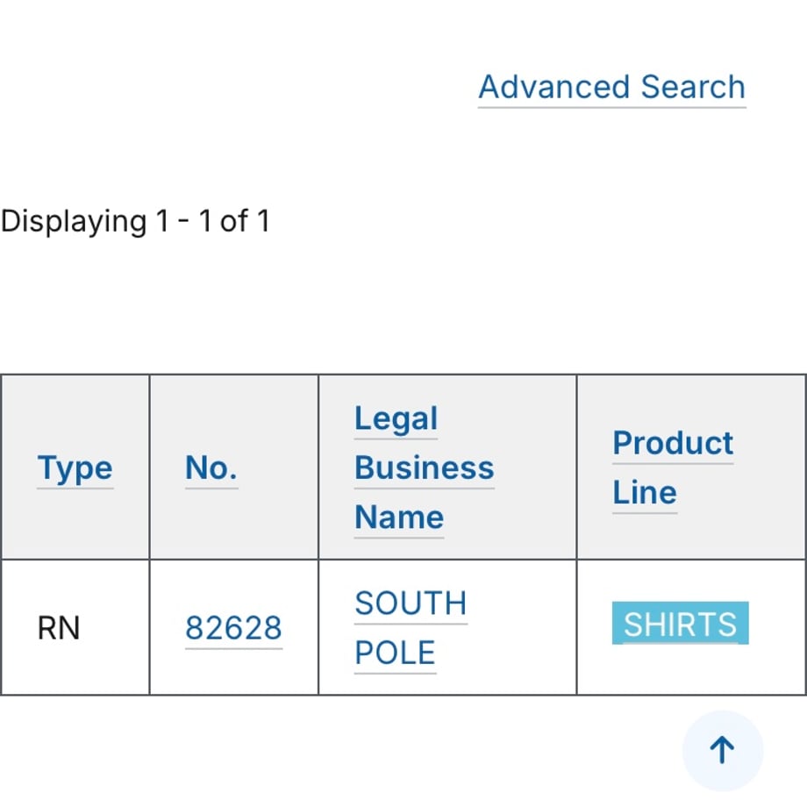Click the word SOUTH in results row
Screen dimensions: 807x807
pos(411,603)
